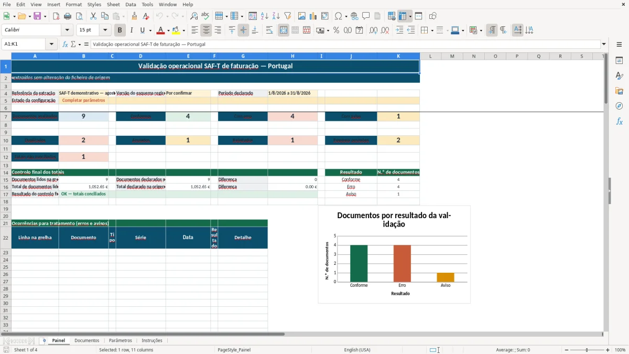Click Insert Hyperlink globe icon

tap(354, 16)
